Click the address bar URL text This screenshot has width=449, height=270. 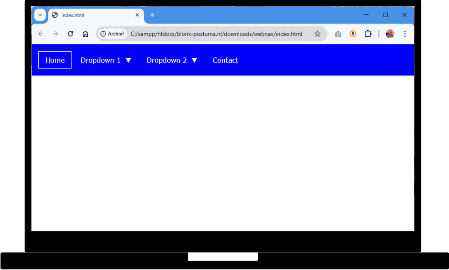pos(216,34)
